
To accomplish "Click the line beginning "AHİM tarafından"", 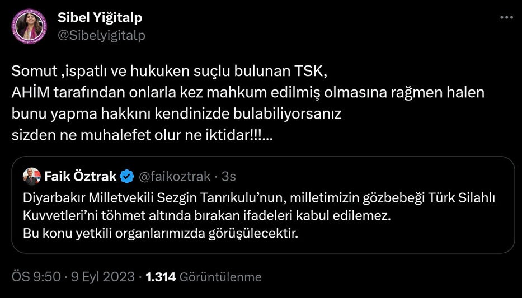I will click(248, 93).
